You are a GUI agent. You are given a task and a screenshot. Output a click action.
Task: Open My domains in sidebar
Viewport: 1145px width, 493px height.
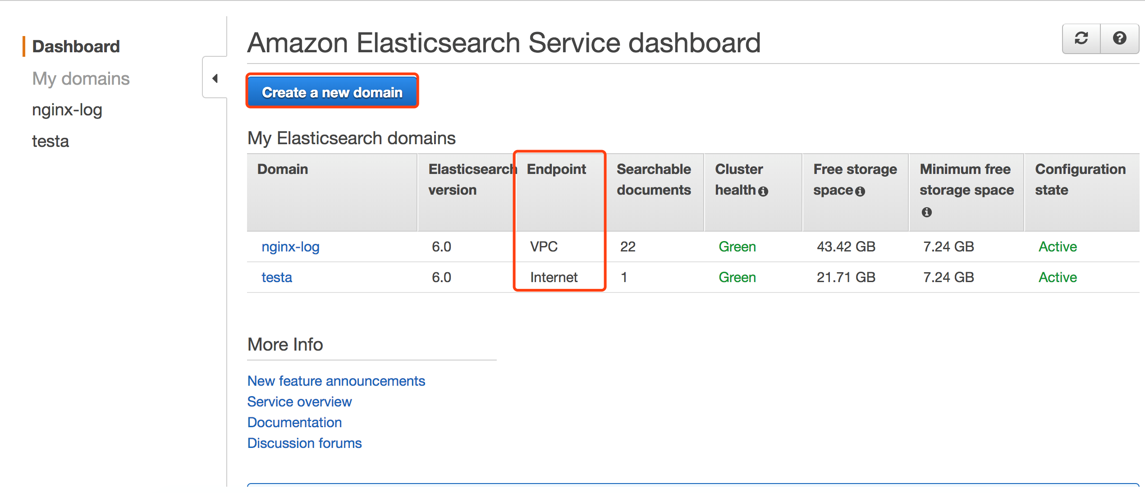[81, 78]
